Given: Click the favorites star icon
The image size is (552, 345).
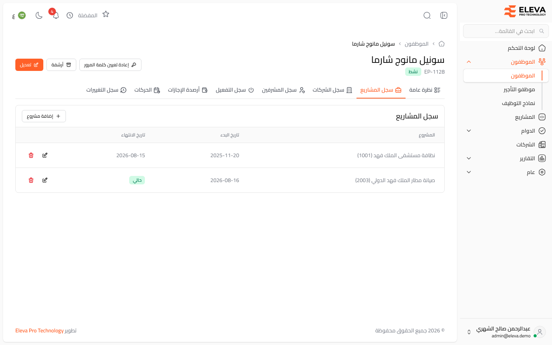Looking at the screenshot, I should click(x=106, y=14).
